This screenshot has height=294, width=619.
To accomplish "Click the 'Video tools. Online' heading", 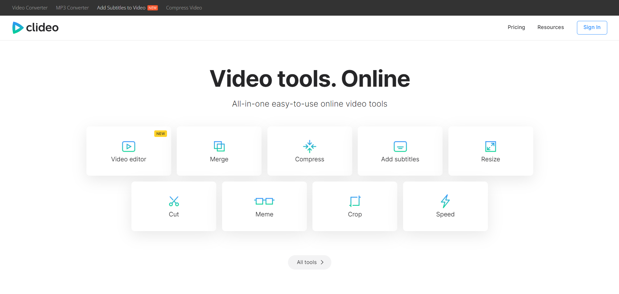I will tap(309, 79).
